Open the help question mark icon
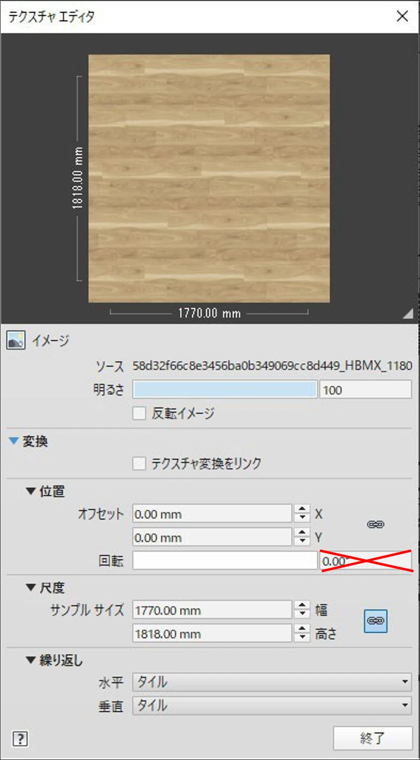Viewport: 420px width, 760px height. tap(20, 738)
